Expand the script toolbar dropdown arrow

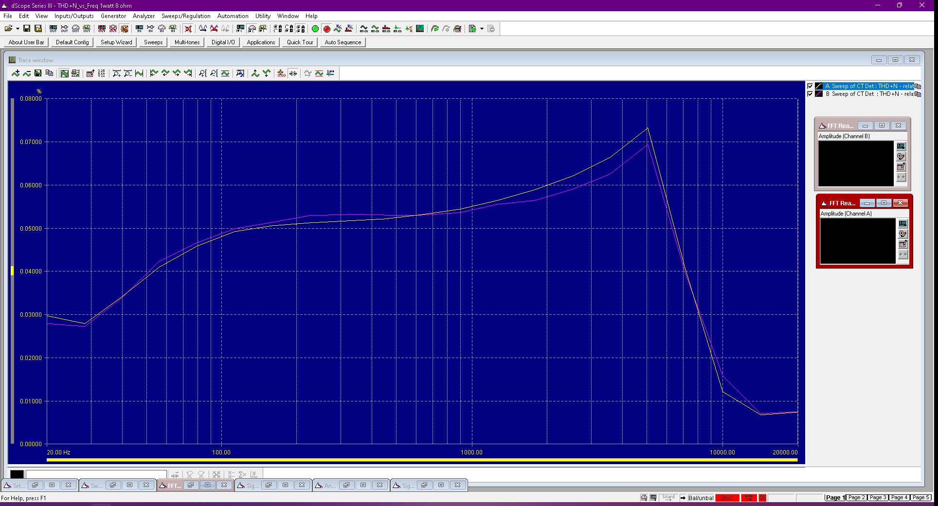pyautogui.click(x=482, y=29)
